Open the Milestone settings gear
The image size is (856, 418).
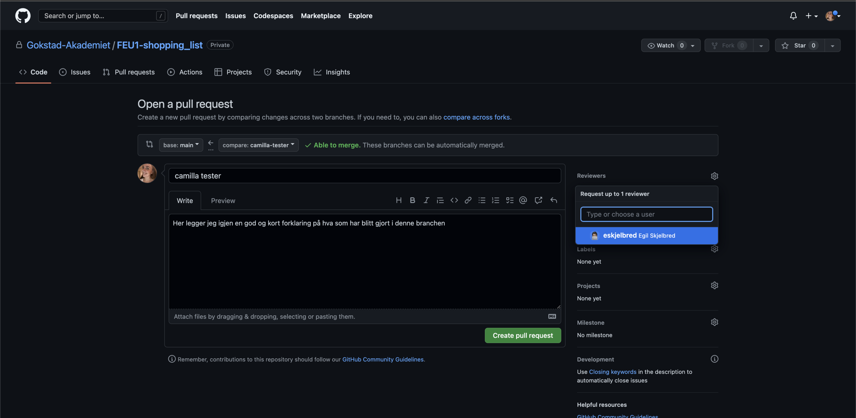tap(714, 322)
